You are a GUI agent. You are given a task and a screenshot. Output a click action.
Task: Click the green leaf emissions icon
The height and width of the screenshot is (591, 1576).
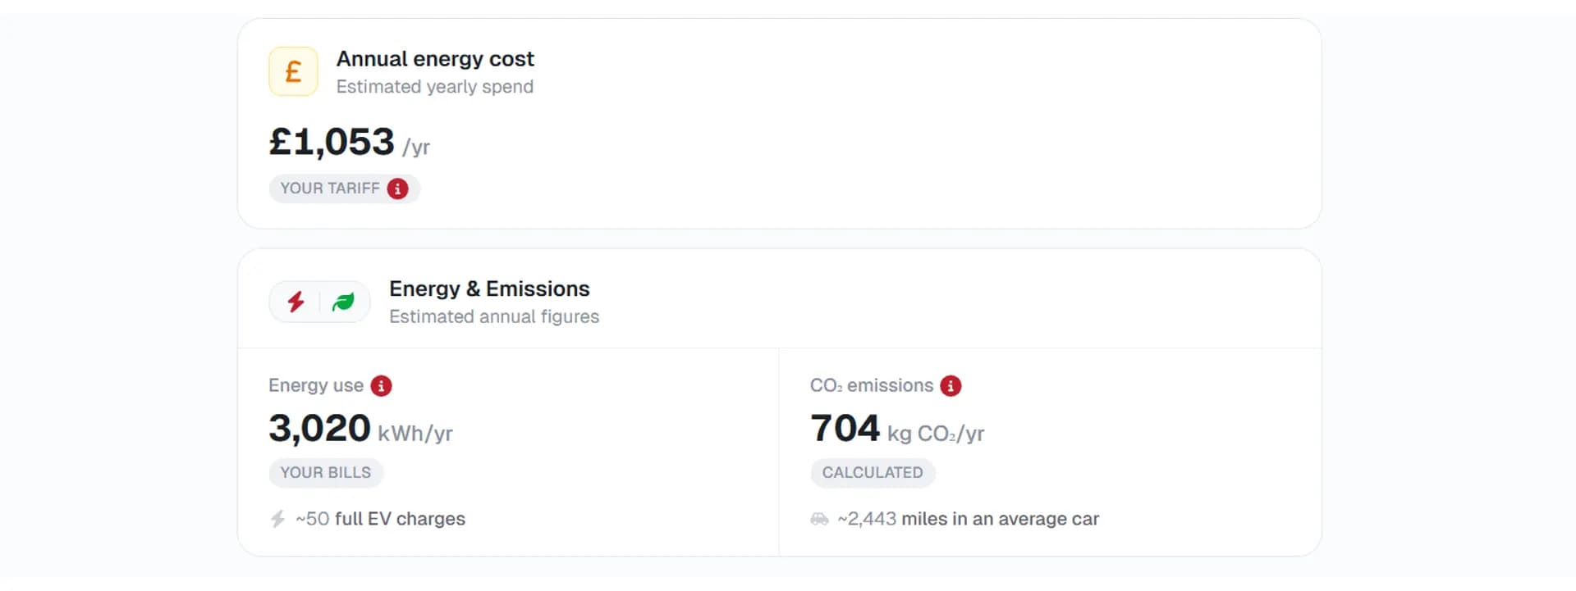pyautogui.click(x=344, y=302)
